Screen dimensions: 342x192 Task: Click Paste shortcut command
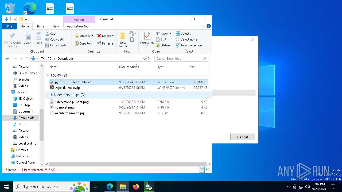pyautogui.click(x=57, y=45)
